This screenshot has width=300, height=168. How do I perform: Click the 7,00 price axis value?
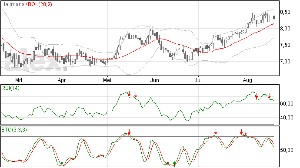point(285,62)
